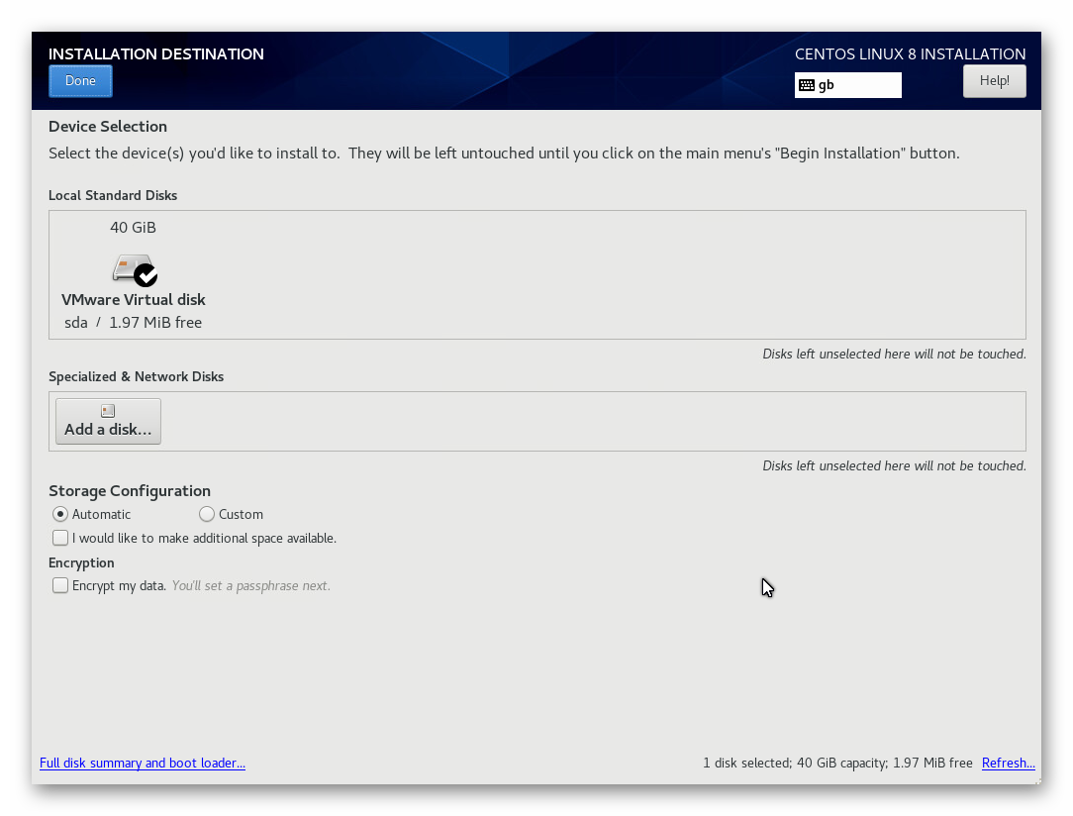This screenshot has height=816, width=1073.
Task: Select the VMware Virtual disk icon
Action: (129, 267)
